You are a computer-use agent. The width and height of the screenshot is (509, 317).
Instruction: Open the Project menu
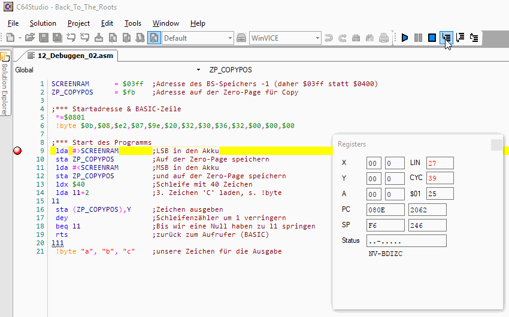(x=78, y=23)
